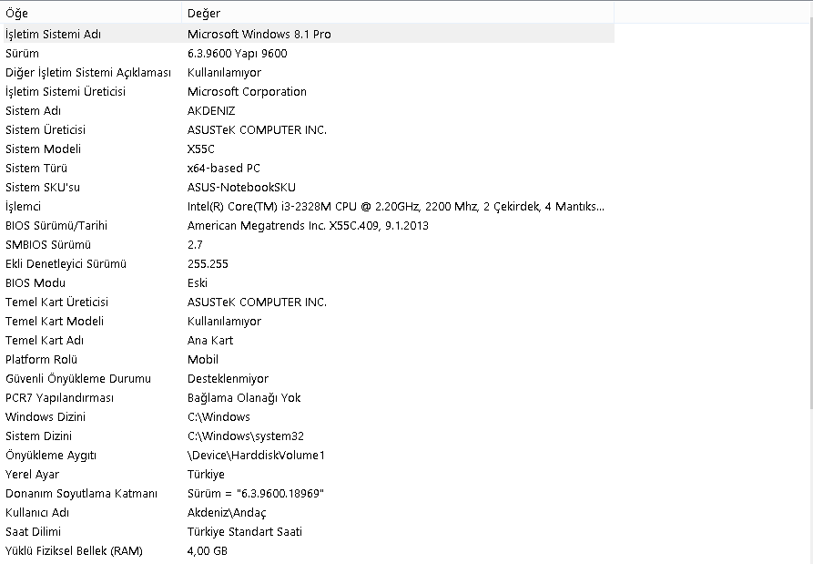Click the Öğe column header
The height and width of the screenshot is (564, 813).
click(x=91, y=14)
